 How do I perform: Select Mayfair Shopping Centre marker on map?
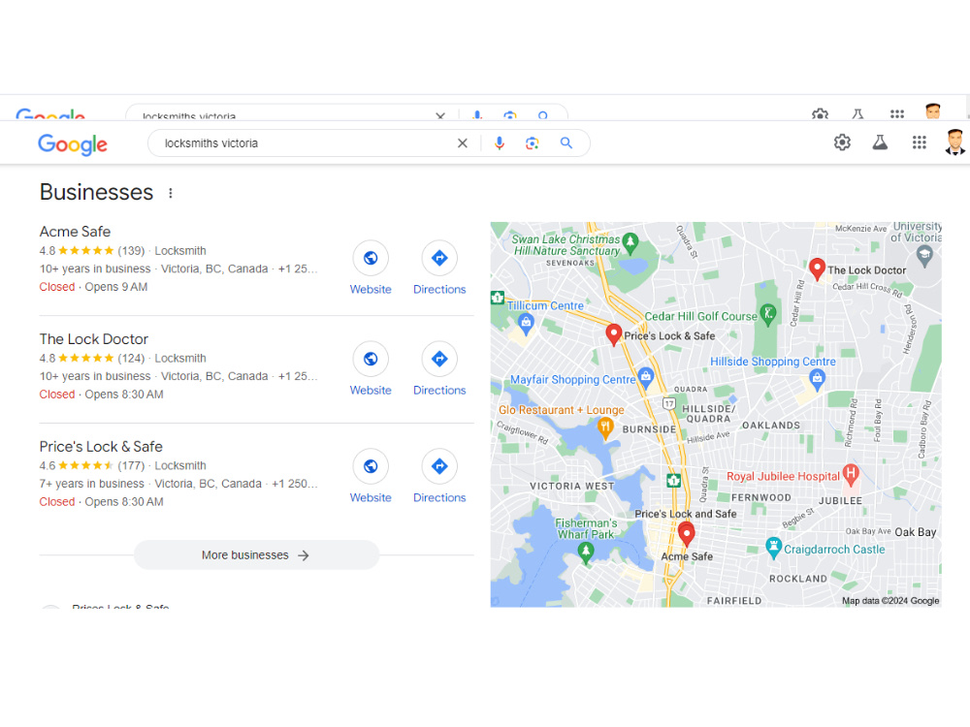[x=646, y=376]
